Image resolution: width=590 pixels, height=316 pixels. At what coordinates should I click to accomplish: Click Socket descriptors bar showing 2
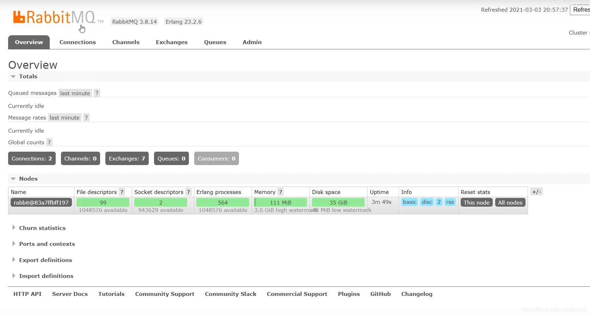[161, 202]
